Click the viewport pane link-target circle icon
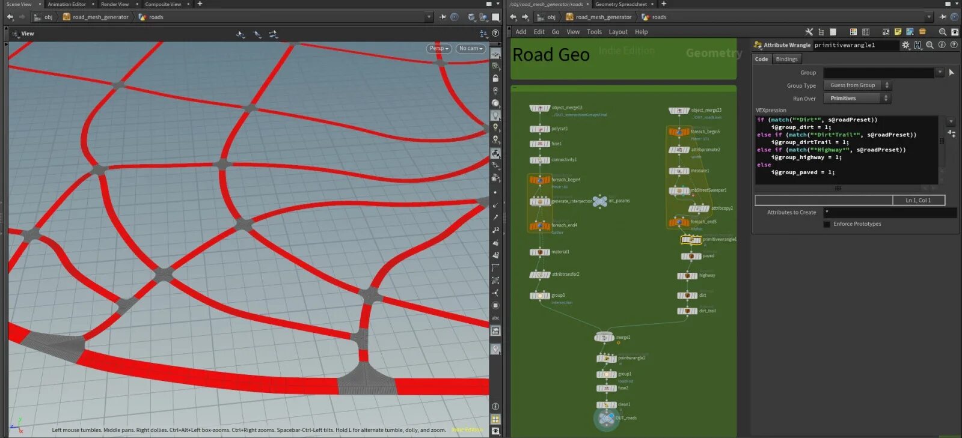 click(455, 17)
